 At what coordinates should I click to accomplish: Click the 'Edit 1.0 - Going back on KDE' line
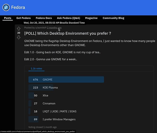pyautogui.click(x=62, y=52)
